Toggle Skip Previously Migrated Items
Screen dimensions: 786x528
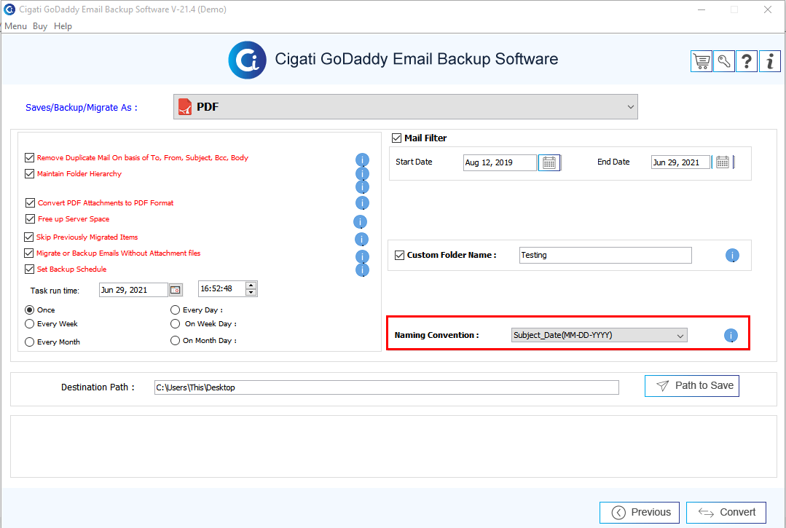coord(29,237)
